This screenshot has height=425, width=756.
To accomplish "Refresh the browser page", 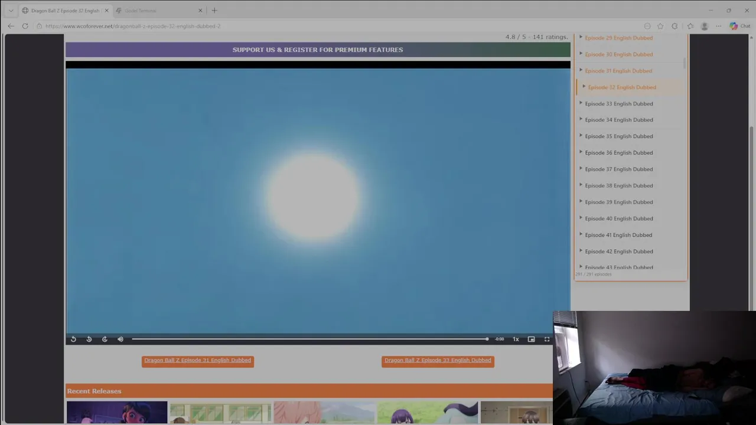I will click(25, 26).
